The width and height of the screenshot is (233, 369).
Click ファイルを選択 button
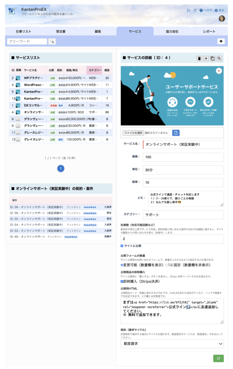coord(133,133)
